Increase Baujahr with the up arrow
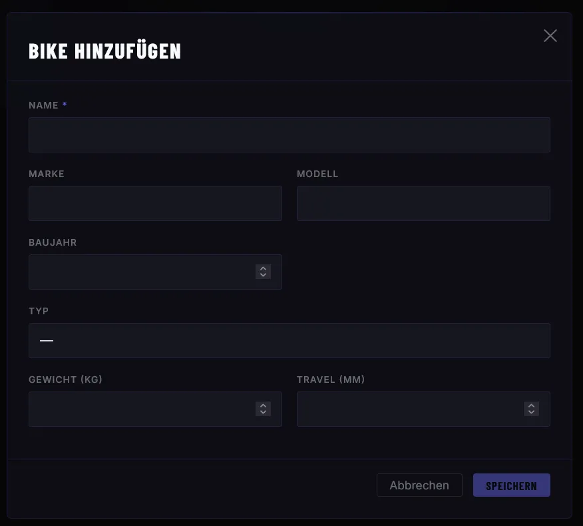Viewport: 583px width, 526px height. point(264,268)
